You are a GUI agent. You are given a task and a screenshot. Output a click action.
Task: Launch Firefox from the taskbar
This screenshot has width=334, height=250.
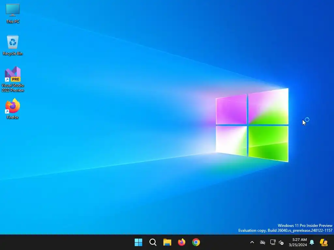[x=181, y=242]
